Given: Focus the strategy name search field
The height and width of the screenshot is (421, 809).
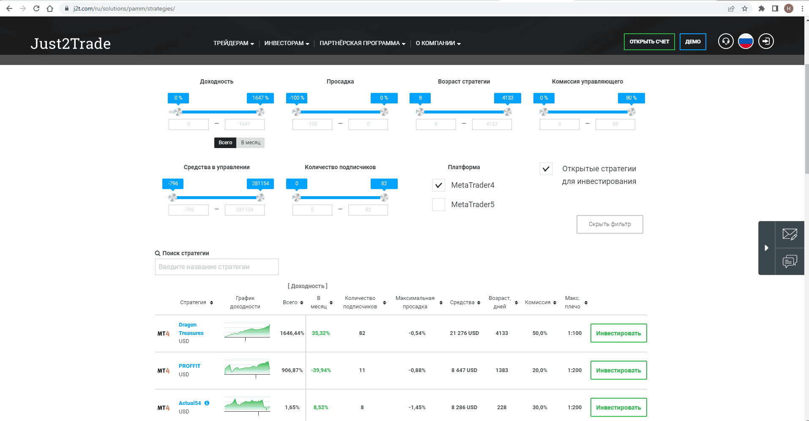Looking at the screenshot, I should coord(216,267).
